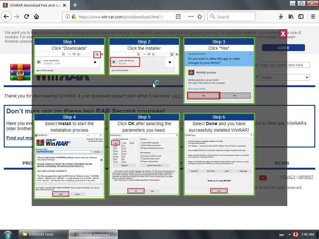Click the Firefox search box
Viewport: 319px width, 239px height.
pos(231,17)
